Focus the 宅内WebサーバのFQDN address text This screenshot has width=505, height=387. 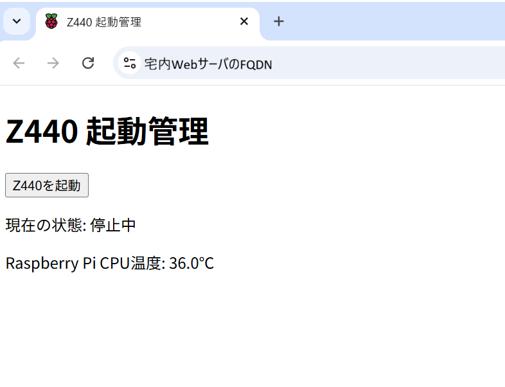[208, 64]
